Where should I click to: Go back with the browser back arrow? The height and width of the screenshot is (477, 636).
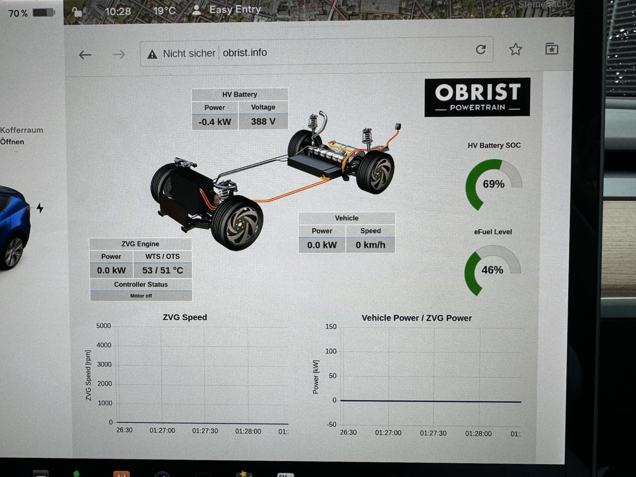click(x=85, y=55)
